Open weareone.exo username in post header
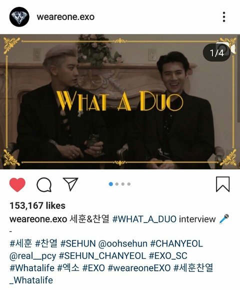Screen dimensions: 240x290 tap(65, 17)
